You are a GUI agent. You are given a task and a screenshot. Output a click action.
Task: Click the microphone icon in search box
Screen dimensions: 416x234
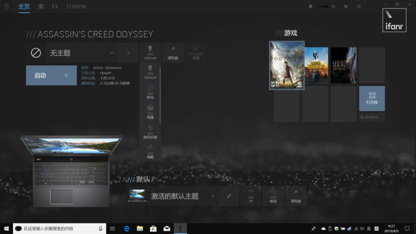point(101,228)
